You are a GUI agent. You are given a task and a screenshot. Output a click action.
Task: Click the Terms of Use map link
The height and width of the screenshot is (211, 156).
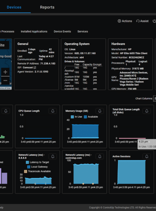pos(6,88)
